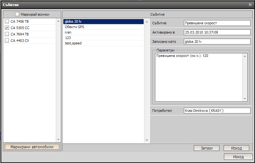Click the Параметри box scroll-up arrow
This screenshot has width=255, height=163.
pos(245,56)
